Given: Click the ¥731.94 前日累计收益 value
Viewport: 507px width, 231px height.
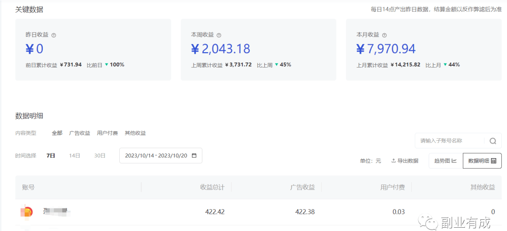Looking at the screenshot, I should point(71,65).
